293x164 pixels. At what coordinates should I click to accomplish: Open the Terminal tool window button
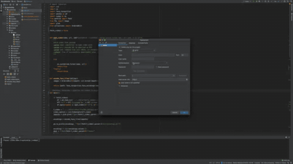point(32,160)
